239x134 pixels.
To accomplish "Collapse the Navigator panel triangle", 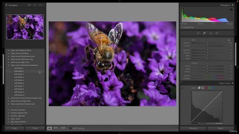I will pyautogui.click(x=7, y=5).
